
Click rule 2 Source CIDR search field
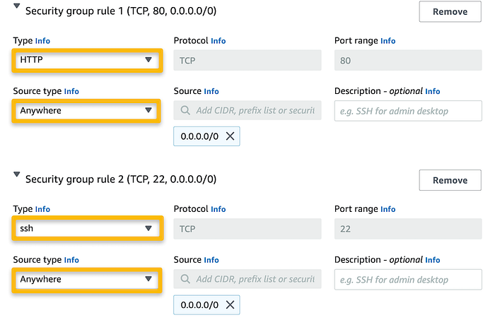(255, 279)
